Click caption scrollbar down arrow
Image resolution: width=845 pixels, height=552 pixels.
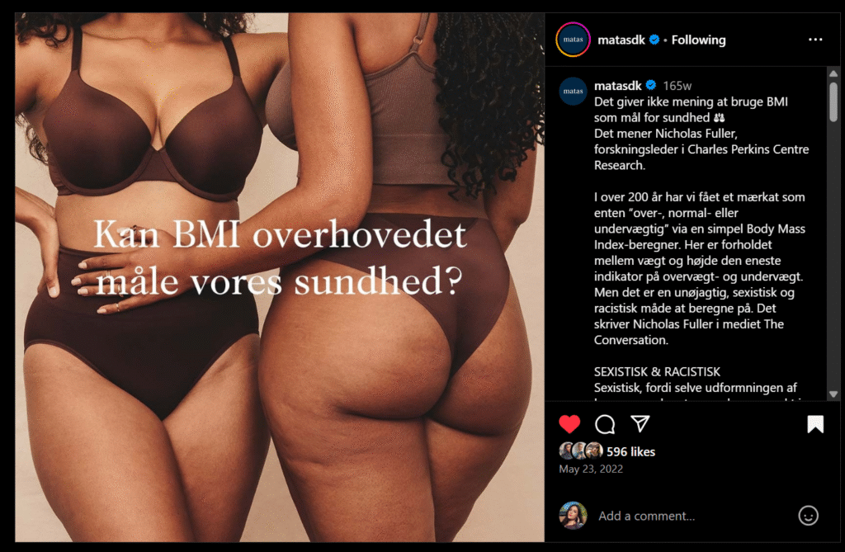[x=833, y=394]
